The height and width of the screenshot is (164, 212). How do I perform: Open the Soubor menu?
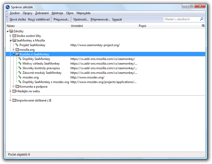[x=15, y=13]
